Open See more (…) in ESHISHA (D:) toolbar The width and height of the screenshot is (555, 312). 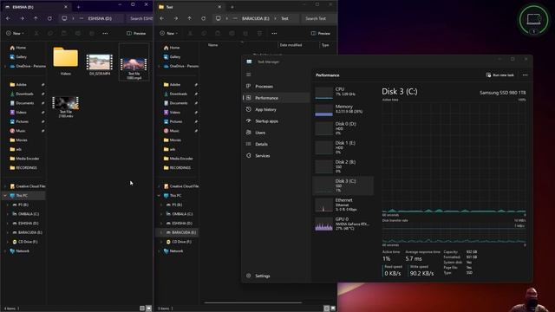105,33
